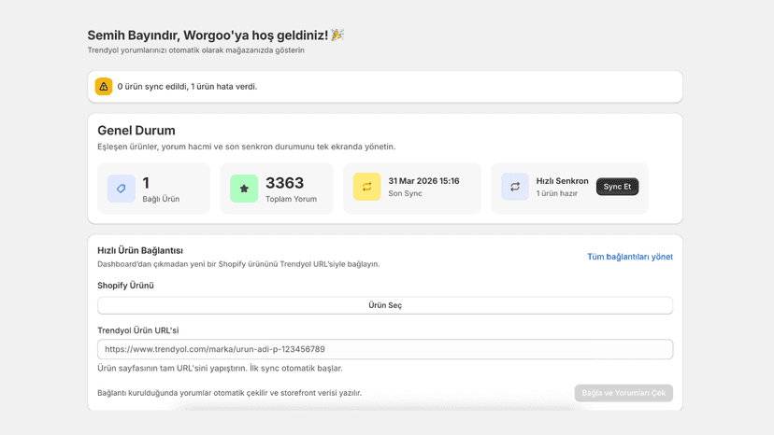Click the welcome heading 'Semih Bayındır, Worgoo'ya hoş geldiniz!'
This screenshot has width=774, height=435.
tap(208, 35)
